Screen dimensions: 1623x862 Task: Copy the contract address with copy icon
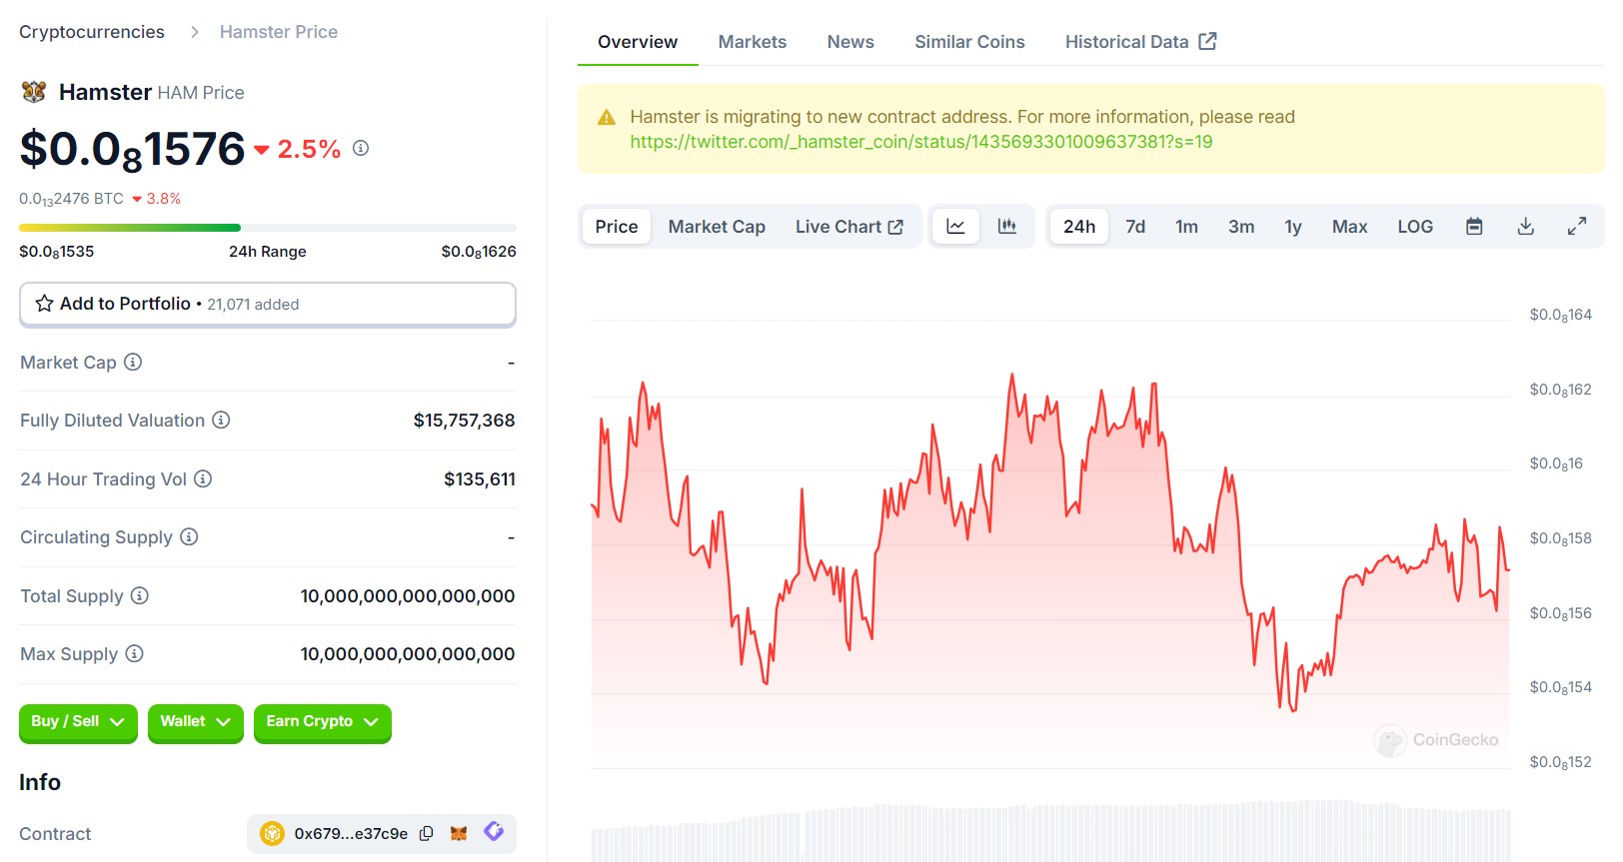click(x=427, y=833)
